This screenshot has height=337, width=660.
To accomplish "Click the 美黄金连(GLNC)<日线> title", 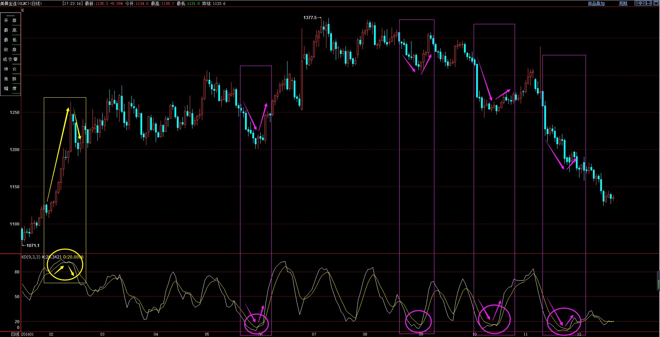I will tap(21, 3).
